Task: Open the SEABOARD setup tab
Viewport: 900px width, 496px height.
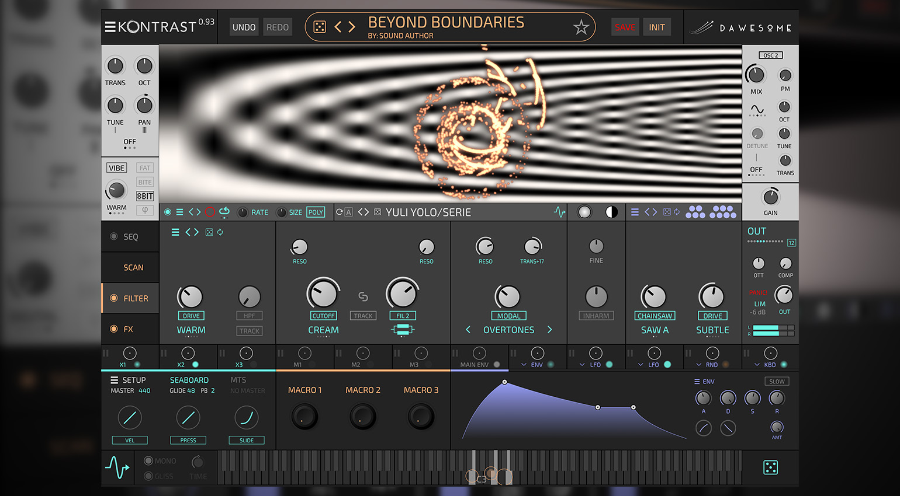Action: click(x=189, y=380)
